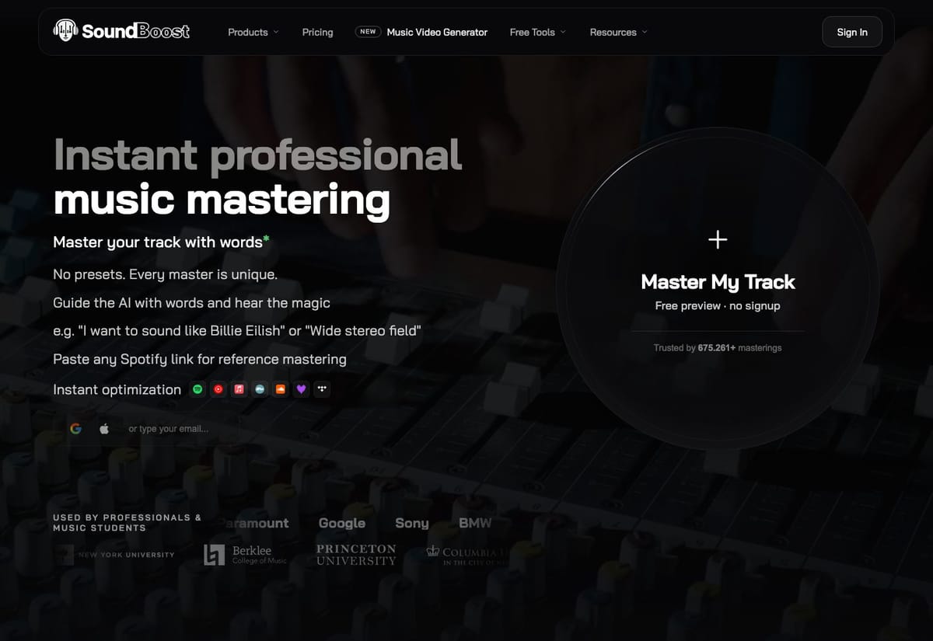Click the BMW brand logo
This screenshot has height=641, width=933.
(x=475, y=523)
